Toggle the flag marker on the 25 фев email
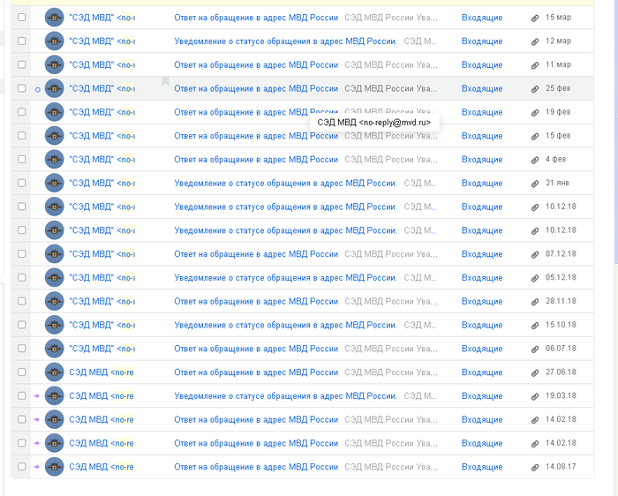618x496 pixels. [x=165, y=82]
